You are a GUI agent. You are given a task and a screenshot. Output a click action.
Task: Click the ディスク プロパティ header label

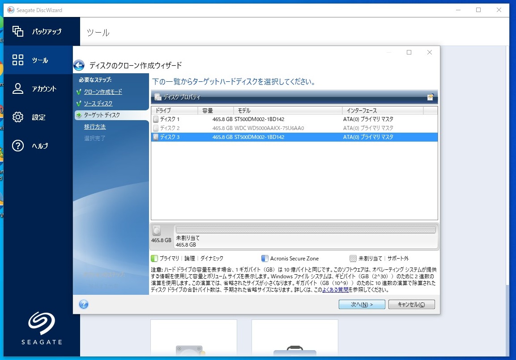pyautogui.click(x=182, y=97)
